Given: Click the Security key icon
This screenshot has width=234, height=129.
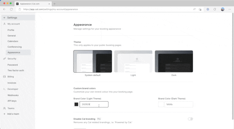Looking at the screenshot, I should 4,59.
